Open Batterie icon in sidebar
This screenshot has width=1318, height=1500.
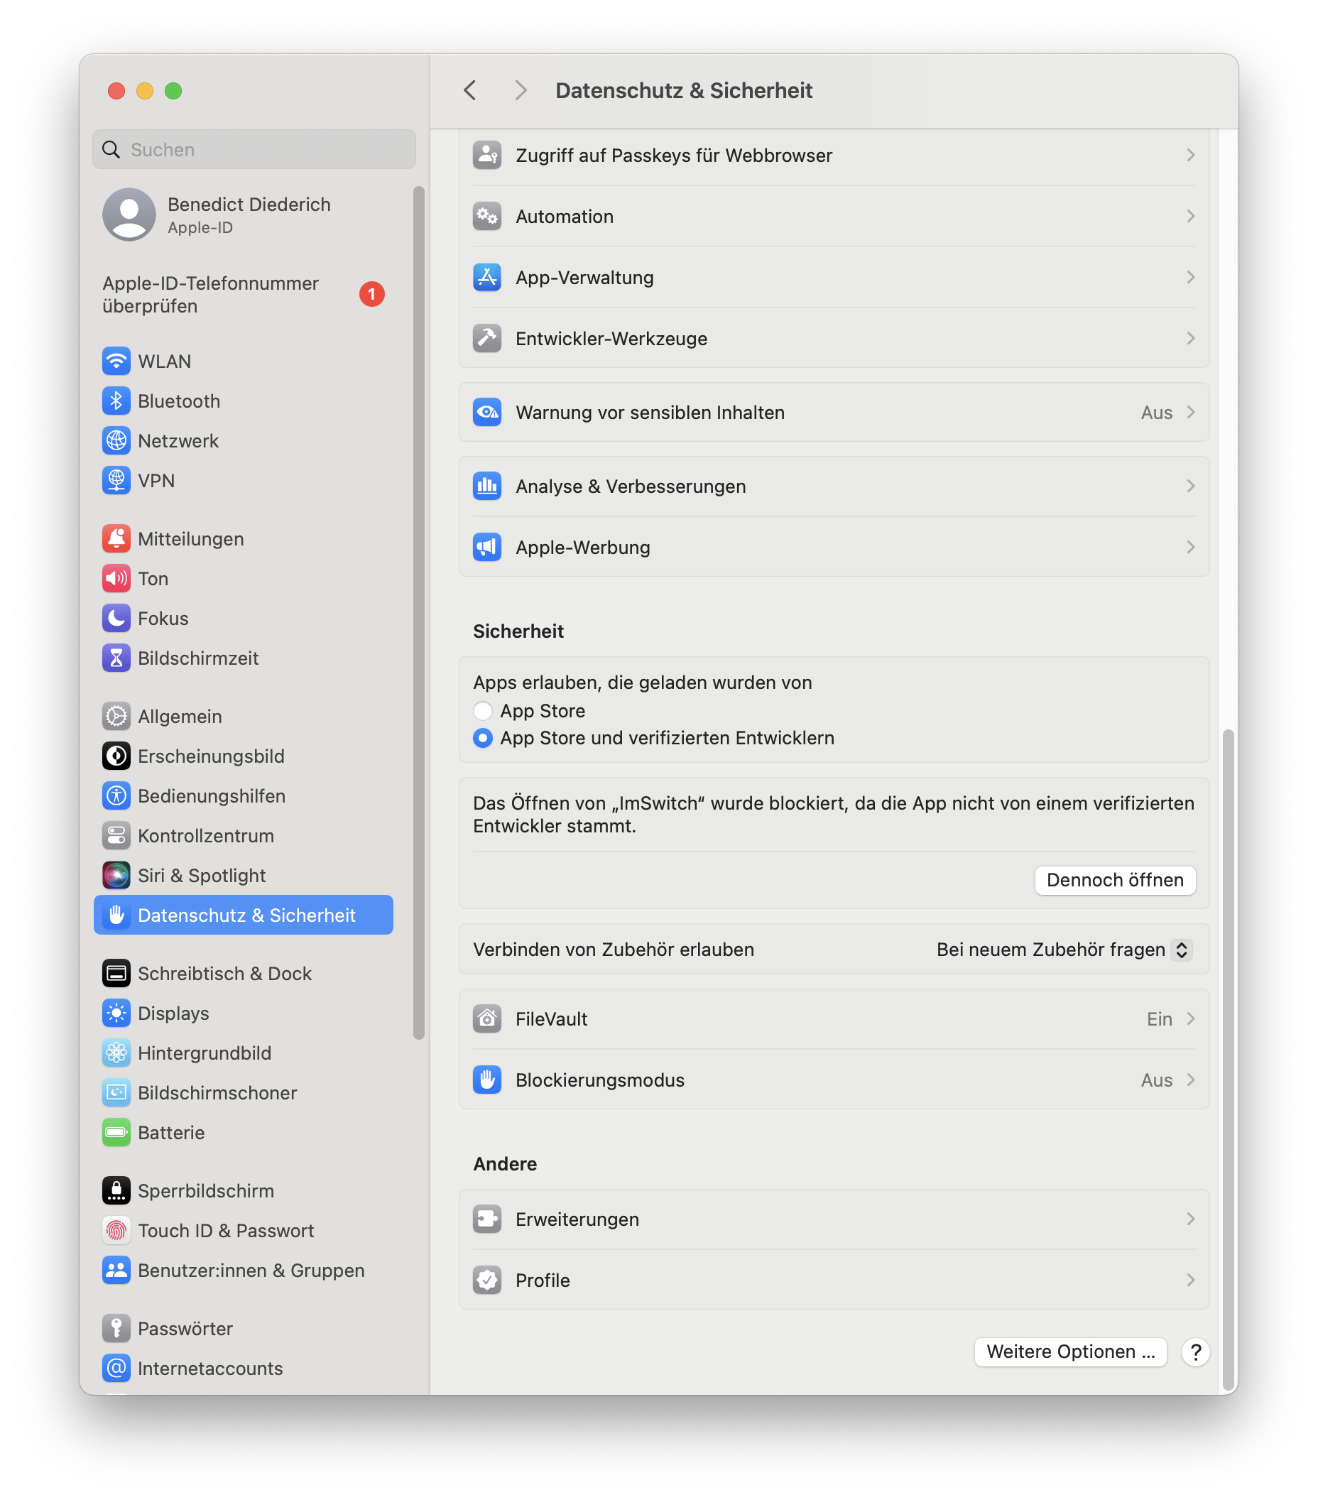pos(116,1132)
